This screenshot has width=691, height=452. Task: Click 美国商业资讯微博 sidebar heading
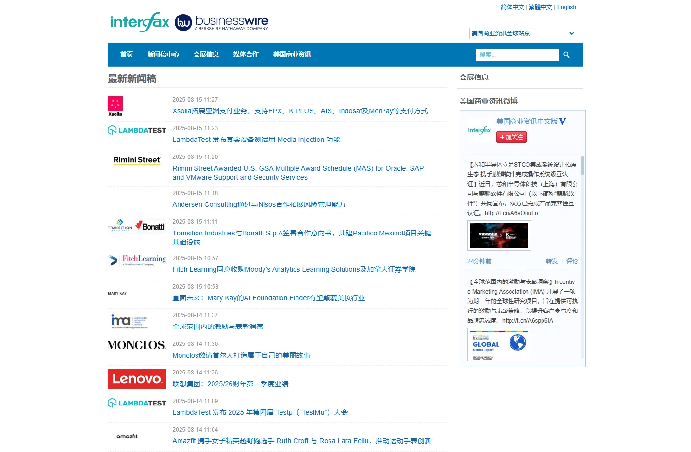[489, 101]
